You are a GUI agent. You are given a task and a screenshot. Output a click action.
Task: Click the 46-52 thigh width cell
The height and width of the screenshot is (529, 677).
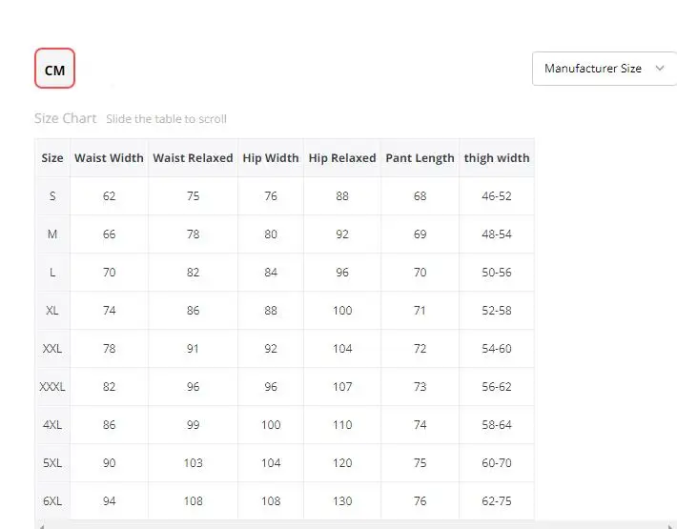pos(497,196)
